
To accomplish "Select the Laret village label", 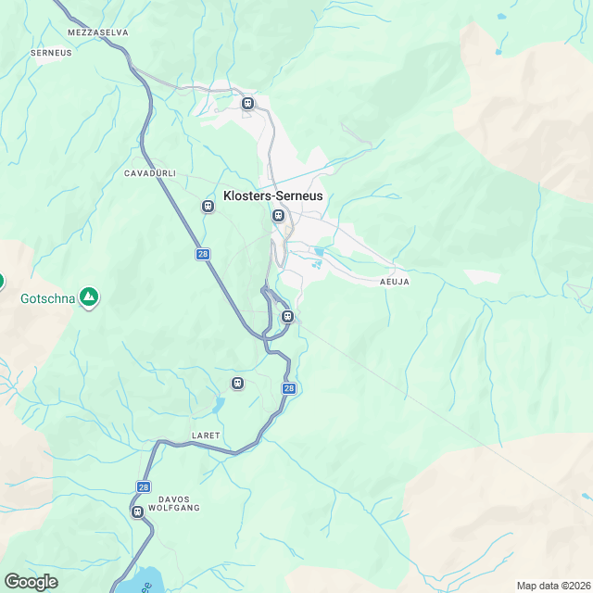I will click(206, 435).
